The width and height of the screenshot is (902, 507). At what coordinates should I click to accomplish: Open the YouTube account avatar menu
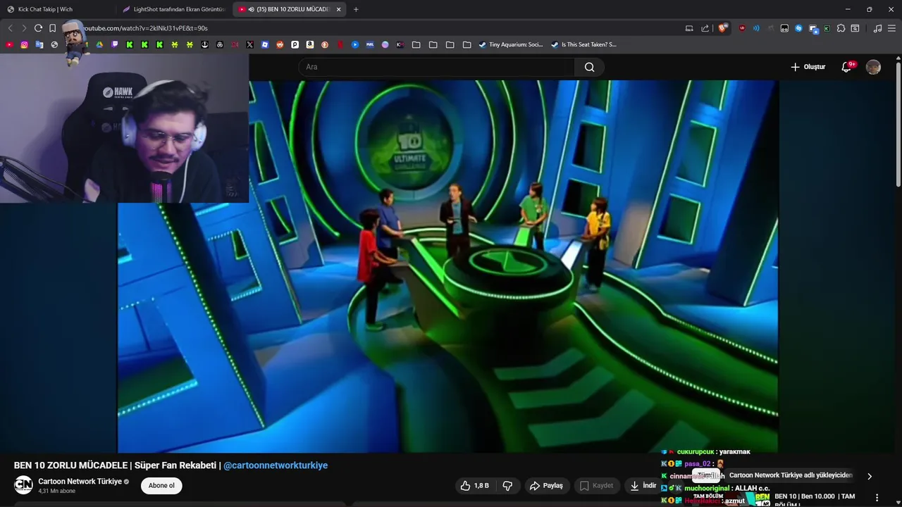873,67
